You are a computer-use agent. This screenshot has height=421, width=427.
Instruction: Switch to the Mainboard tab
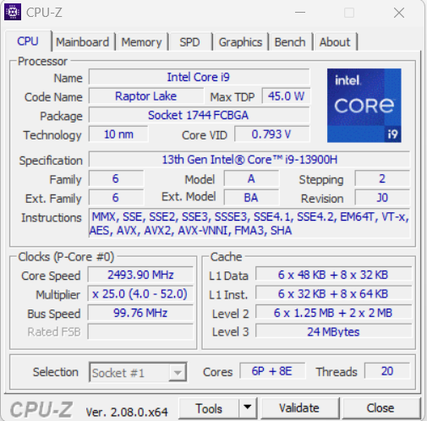83,42
